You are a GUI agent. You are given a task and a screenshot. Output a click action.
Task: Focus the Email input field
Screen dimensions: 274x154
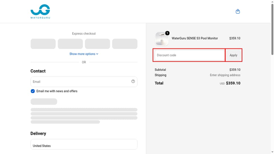pyautogui.click(x=84, y=82)
